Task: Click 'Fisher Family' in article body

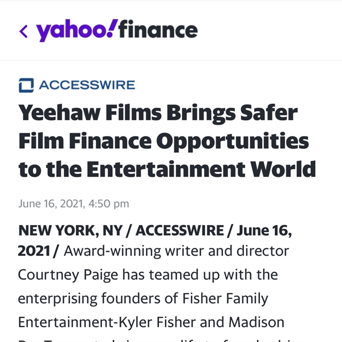Action: click(225, 299)
